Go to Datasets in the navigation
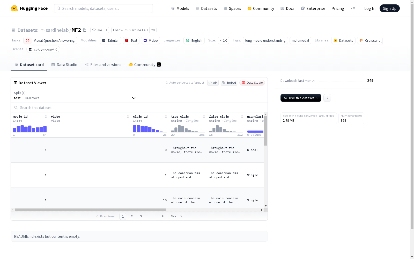This screenshot has height=259, width=414. tap(206, 8)
